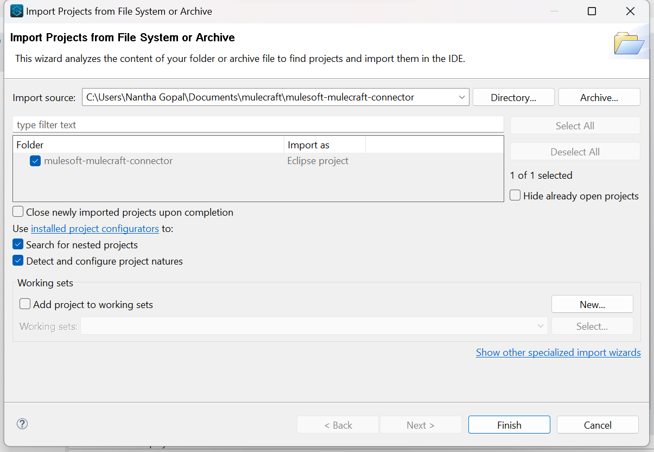Uncheck the mulesoft-mulecraft-connector folder checkbox
Viewport: 654px width, 452px height.
(x=35, y=161)
